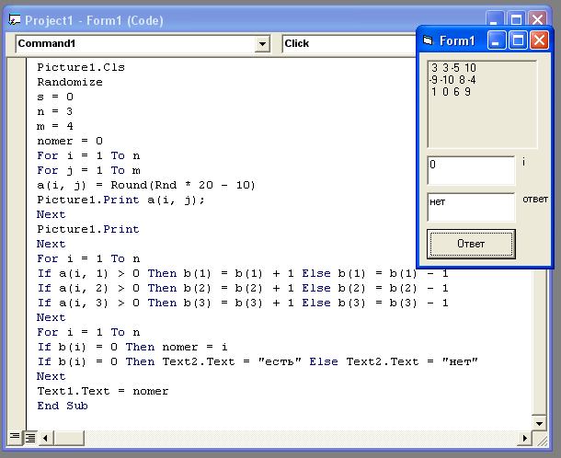The width and height of the screenshot is (561, 458).
Task: Click line If a(i, 2) > 0 Then
Action: pyautogui.click(x=243, y=288)
